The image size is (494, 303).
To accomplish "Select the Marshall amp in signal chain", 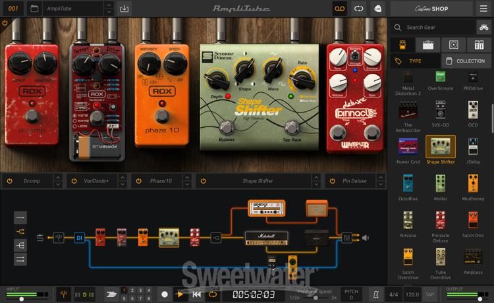I will pos(267,238).
